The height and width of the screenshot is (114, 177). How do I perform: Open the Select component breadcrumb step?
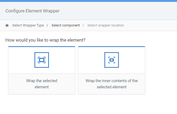coord(66,25)
